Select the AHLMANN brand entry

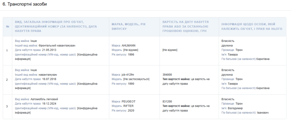pyautogui.click(x=129, y=46)
